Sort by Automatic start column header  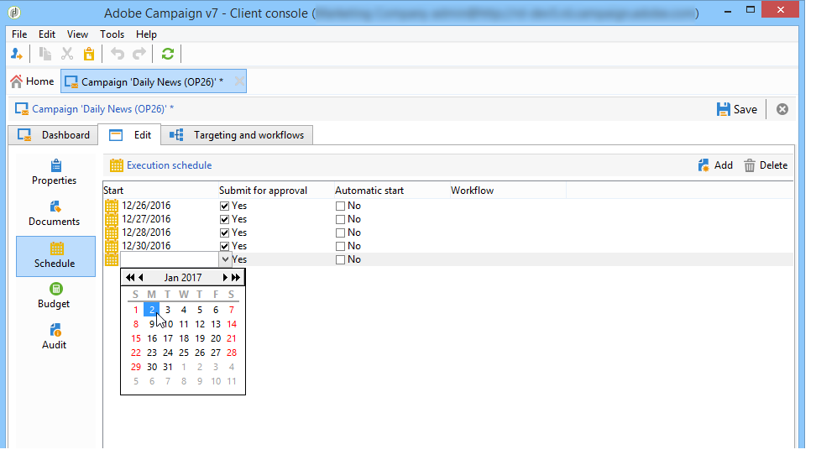click(391, 191)
